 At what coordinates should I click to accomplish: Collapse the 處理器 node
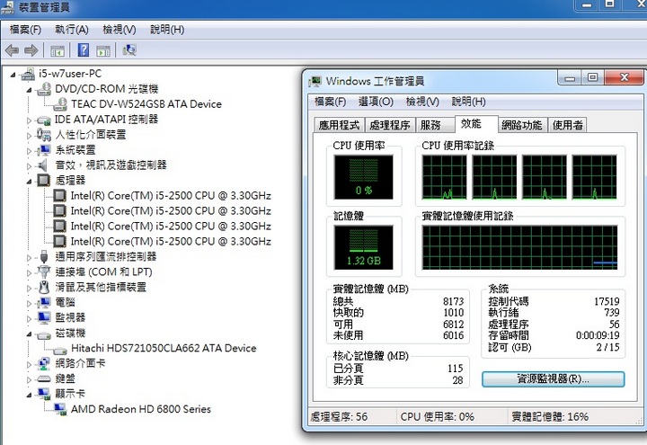[29, 182]
